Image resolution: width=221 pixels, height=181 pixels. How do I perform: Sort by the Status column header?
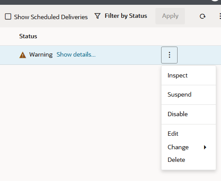pos(28,36)
